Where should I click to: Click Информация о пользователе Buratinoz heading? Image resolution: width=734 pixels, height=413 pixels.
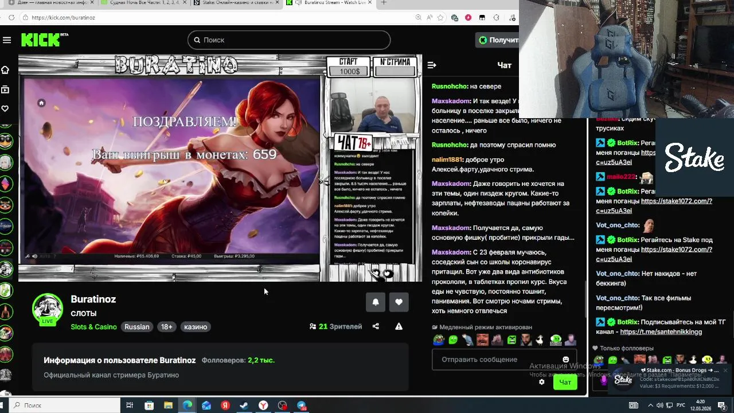[120, 360]
